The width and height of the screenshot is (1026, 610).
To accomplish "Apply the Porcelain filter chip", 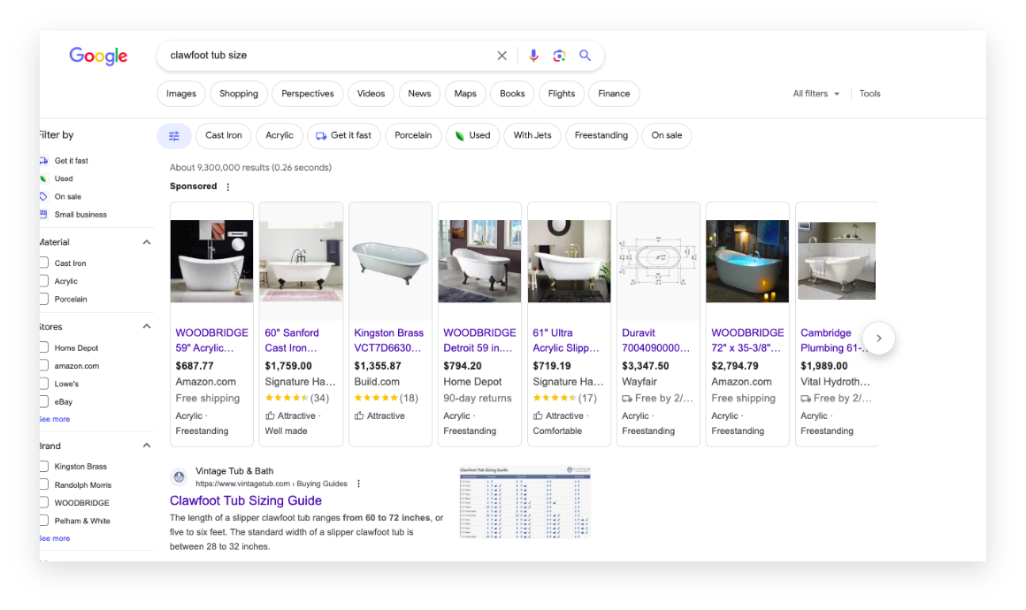I will [413, 136].
